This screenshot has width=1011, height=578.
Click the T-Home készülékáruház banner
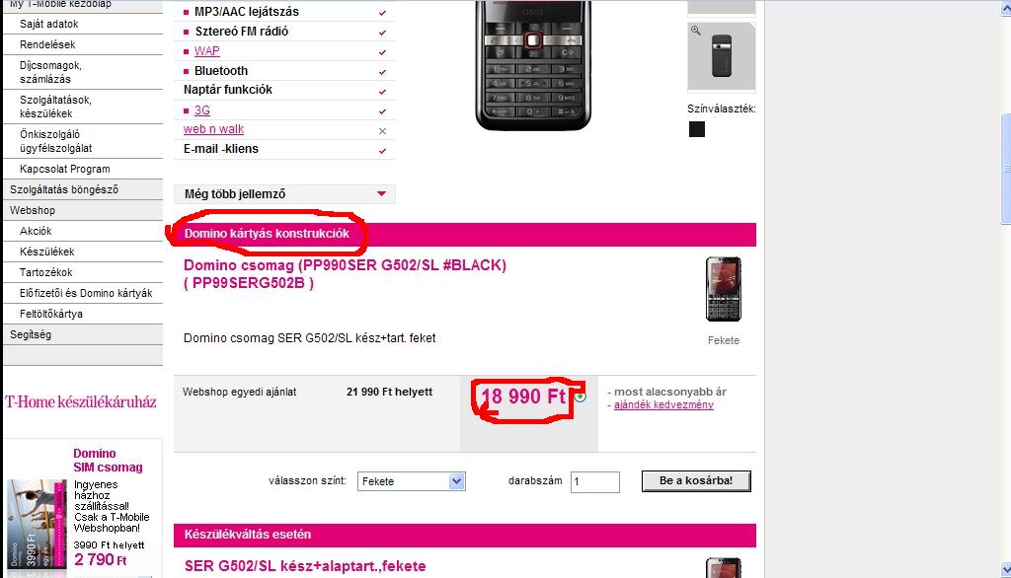pyautogui.click(x=81, y=402)
